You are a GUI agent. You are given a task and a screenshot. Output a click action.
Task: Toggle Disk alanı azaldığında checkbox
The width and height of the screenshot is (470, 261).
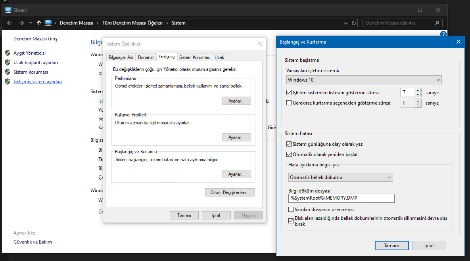(291, 221)
